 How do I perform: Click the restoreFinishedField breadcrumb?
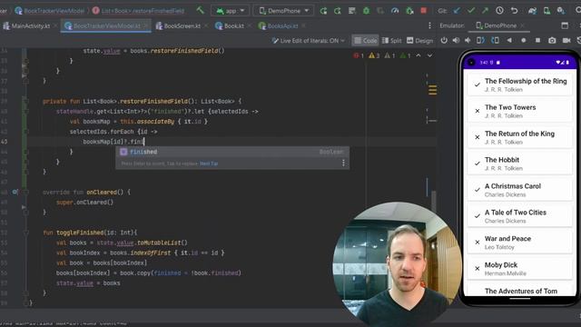point(139,11)
